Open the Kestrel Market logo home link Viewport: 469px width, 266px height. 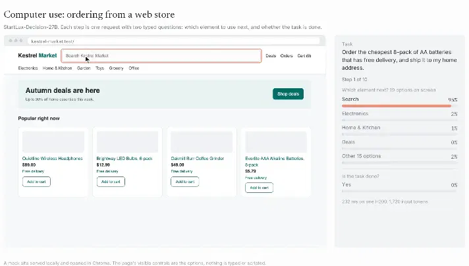pos(38,55)
